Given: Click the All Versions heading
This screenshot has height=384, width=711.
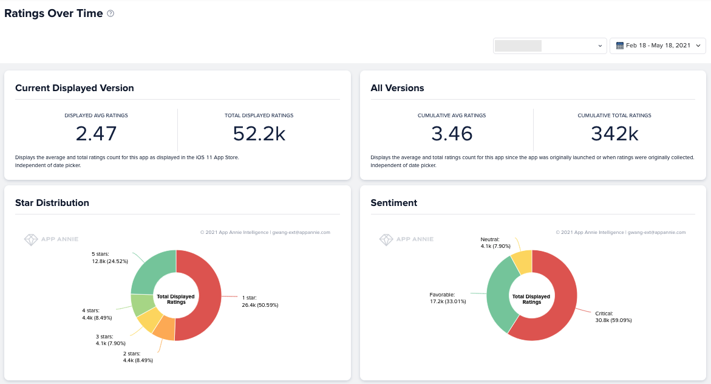Looking at the screenshot, I should click(397, 88).
